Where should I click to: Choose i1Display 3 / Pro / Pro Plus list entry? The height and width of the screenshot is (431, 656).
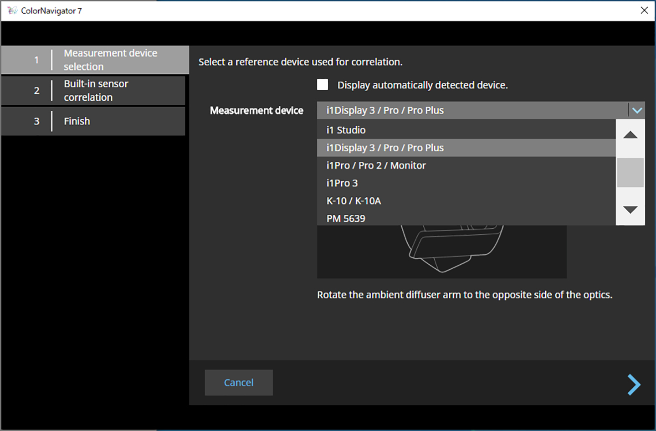tap(466, 148)
